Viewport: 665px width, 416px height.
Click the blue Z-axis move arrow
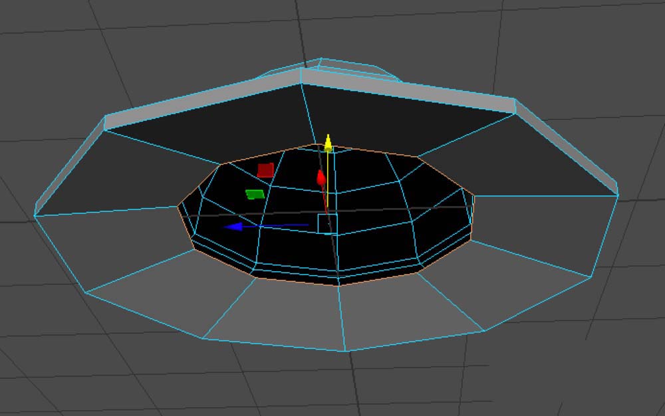233,227
